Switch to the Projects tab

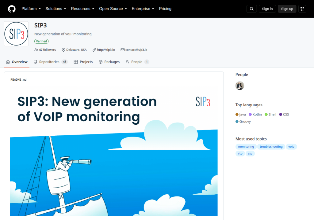[x=83, y=62]
